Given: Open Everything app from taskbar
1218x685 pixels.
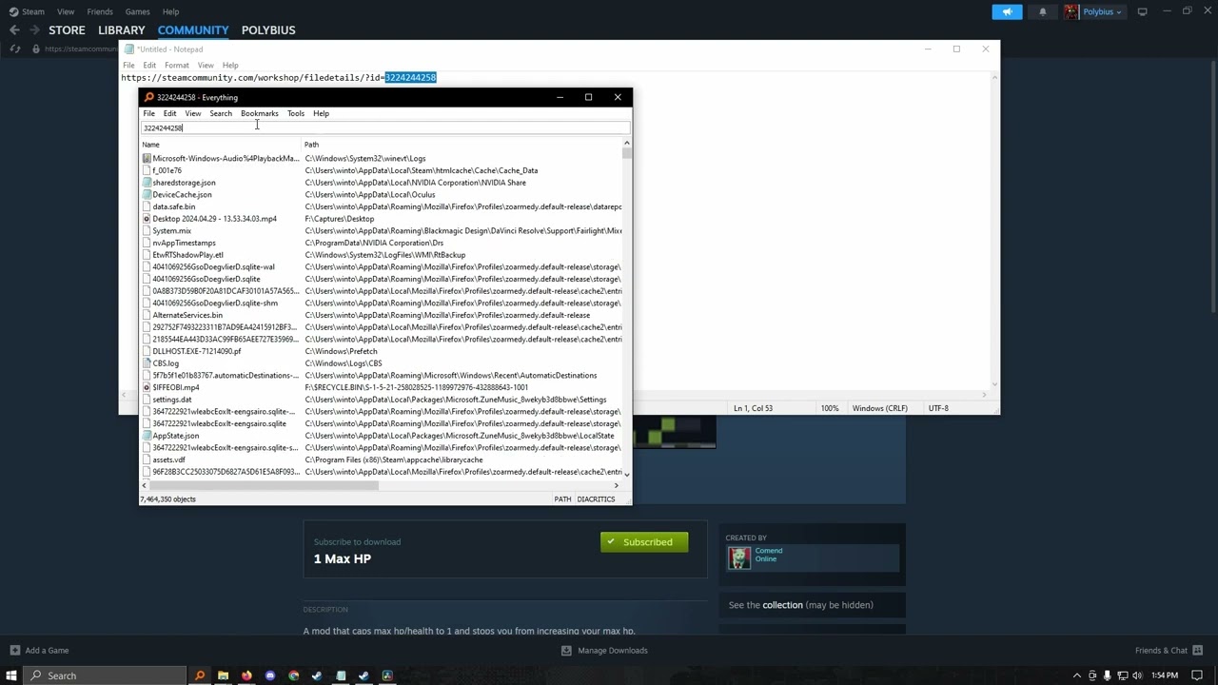Looking at the screenshot, I should (200, 675).
